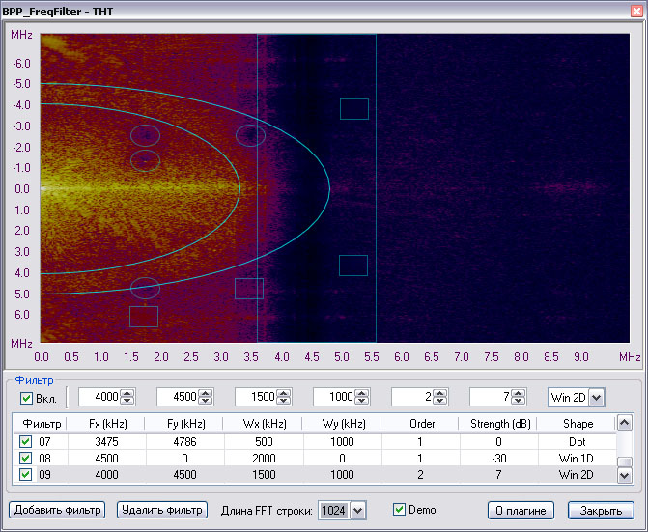
Task: Select the Strength cell -30 in row 08
Action: [499, 458]
